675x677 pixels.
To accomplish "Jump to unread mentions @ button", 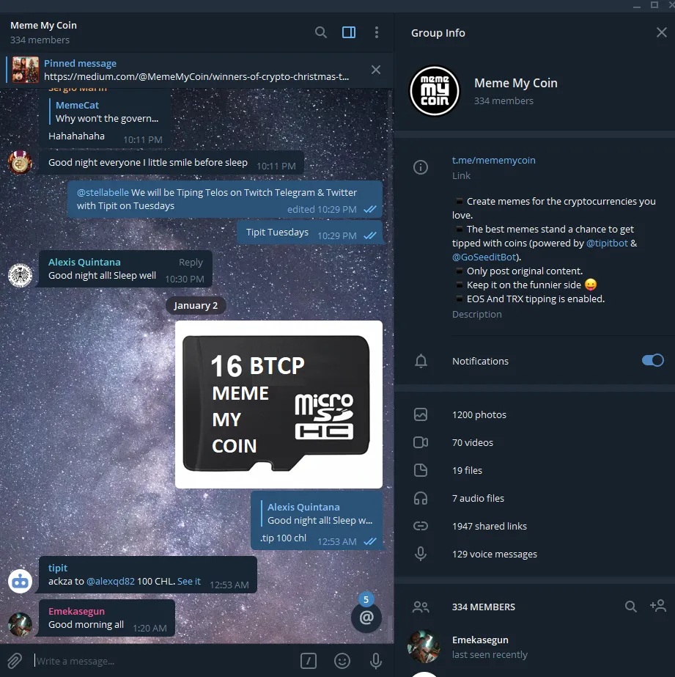I will (x=366, y=618).
